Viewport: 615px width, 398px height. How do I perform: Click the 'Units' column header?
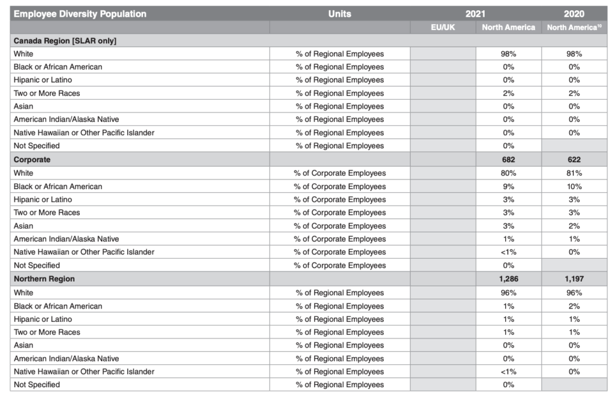340,14
